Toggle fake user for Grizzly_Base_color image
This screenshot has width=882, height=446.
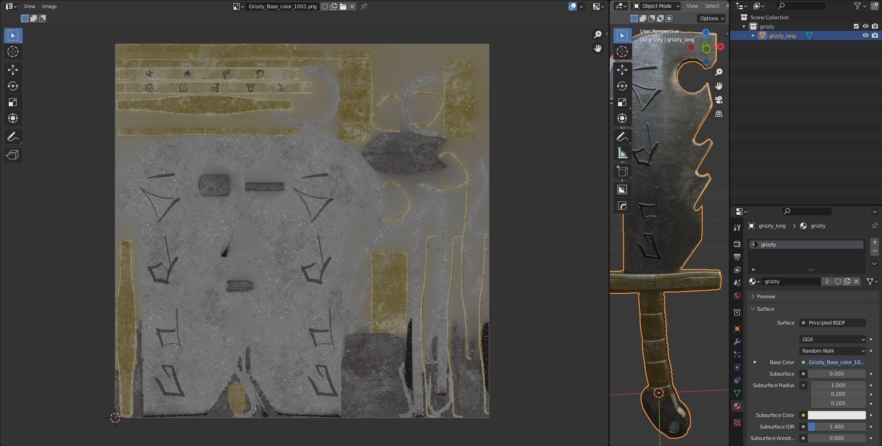[x=325, y=6]
